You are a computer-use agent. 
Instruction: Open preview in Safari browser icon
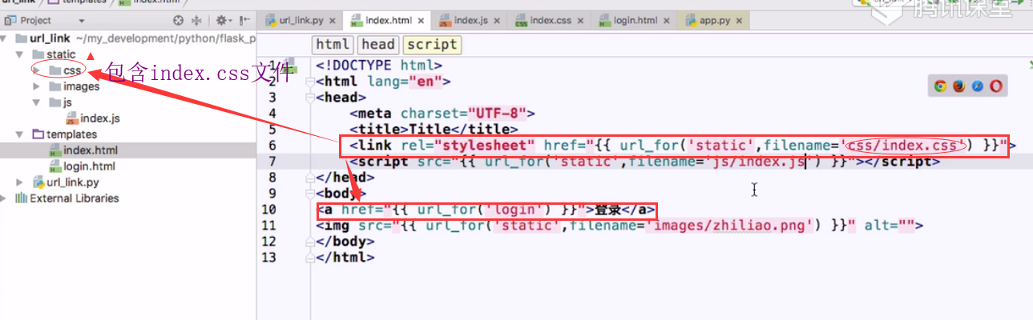977,86
